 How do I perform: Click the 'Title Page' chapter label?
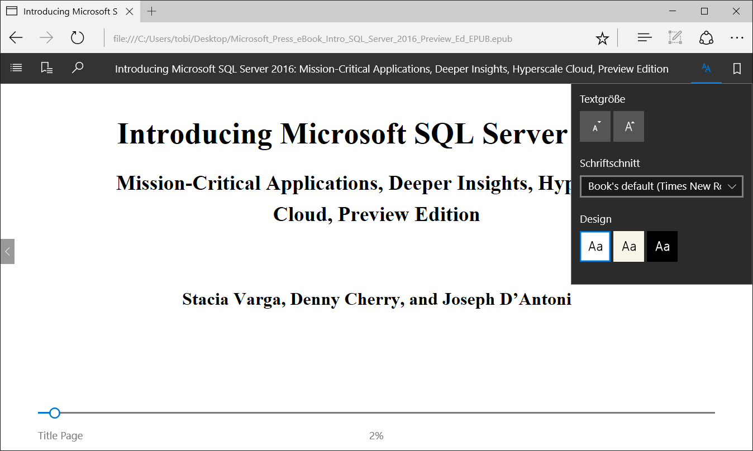point(60,436)
